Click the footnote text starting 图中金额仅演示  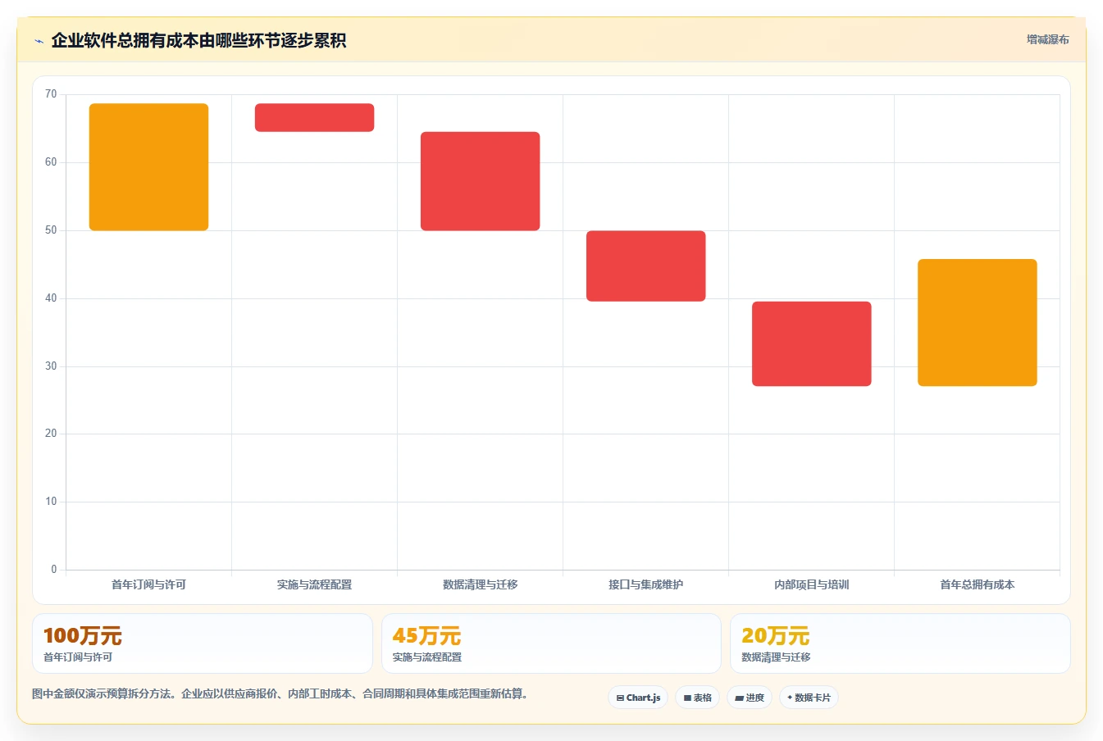point(281,693)
